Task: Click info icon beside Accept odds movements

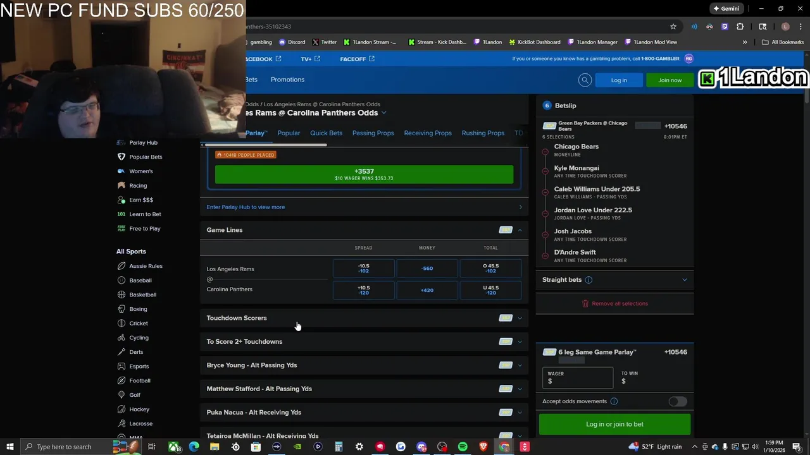Action: point(614,401)
